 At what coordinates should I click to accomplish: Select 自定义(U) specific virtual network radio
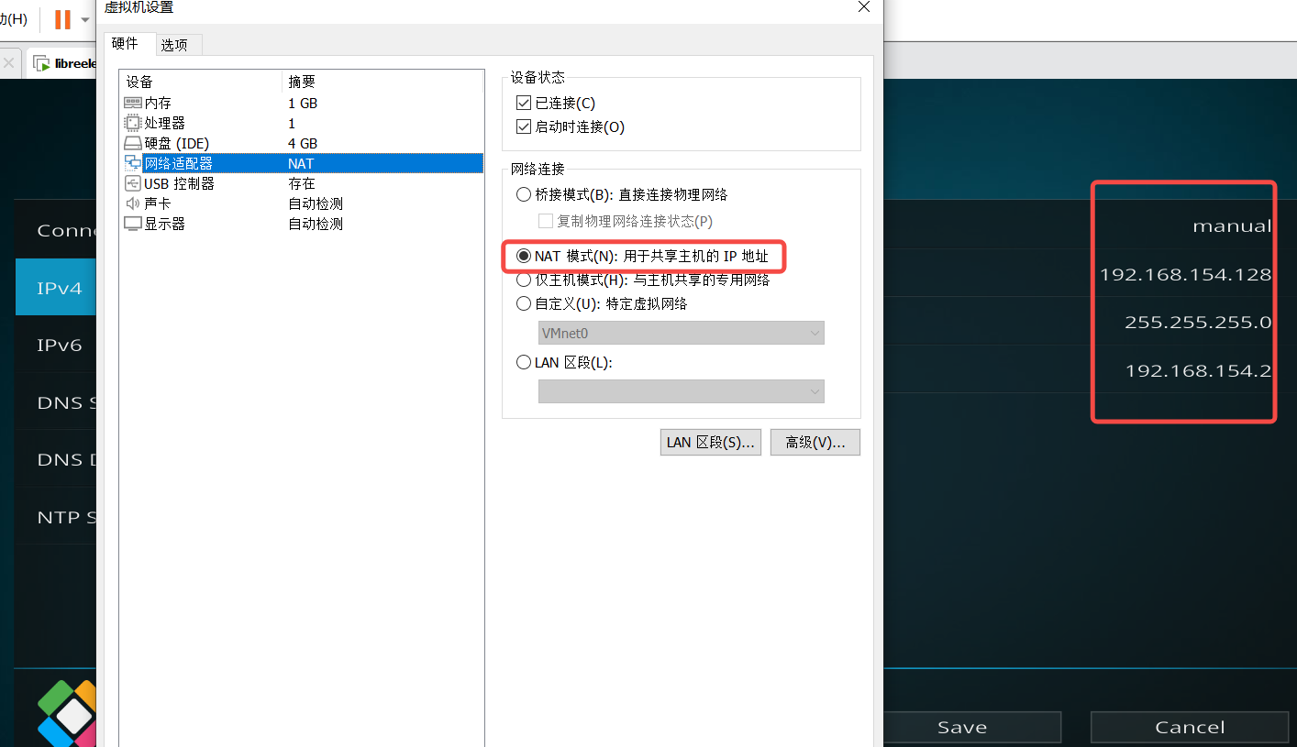[x=524, y=303]
